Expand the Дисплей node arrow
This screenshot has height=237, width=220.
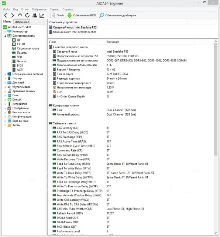click(5, 83)
